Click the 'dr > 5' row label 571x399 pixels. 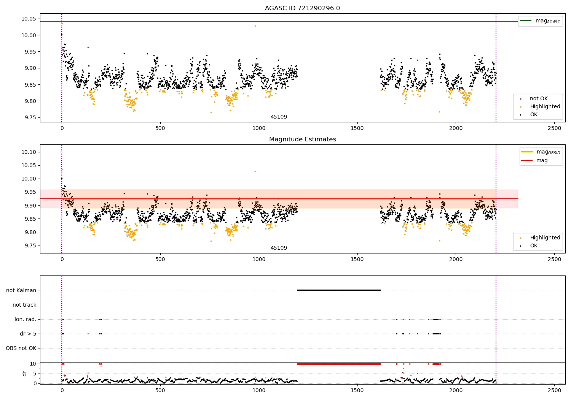point(28,334)
